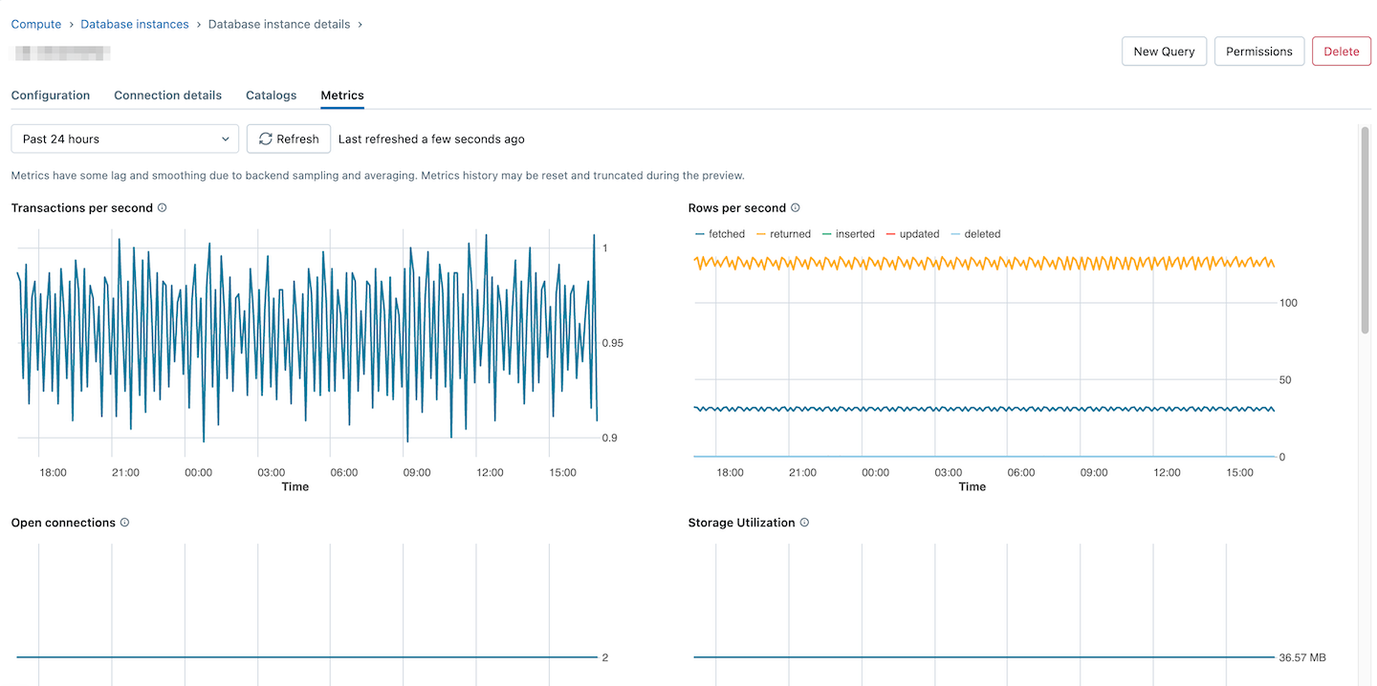Viewport: 1377px width, 686px height.
Task: Open the Storage Utilization info tooltip
Action: 803,523
